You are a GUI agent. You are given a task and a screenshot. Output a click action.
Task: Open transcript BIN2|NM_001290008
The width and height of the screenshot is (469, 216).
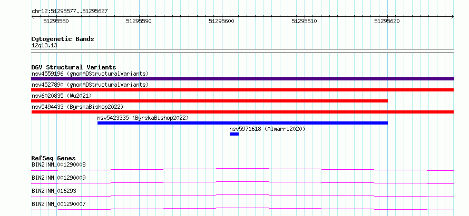click(x=58, y=164)
